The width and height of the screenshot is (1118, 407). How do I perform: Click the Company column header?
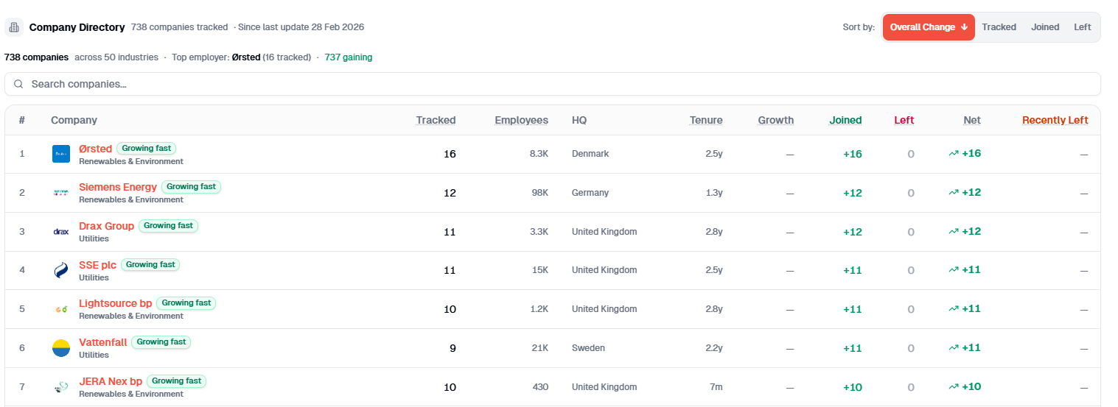(74, 120)
